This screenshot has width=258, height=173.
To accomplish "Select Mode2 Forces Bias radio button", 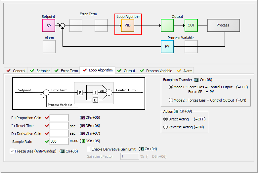I will tap(171, 100).
